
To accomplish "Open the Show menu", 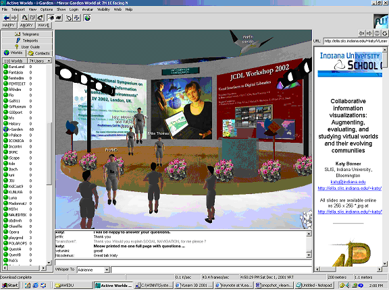I will coord(61,9).
